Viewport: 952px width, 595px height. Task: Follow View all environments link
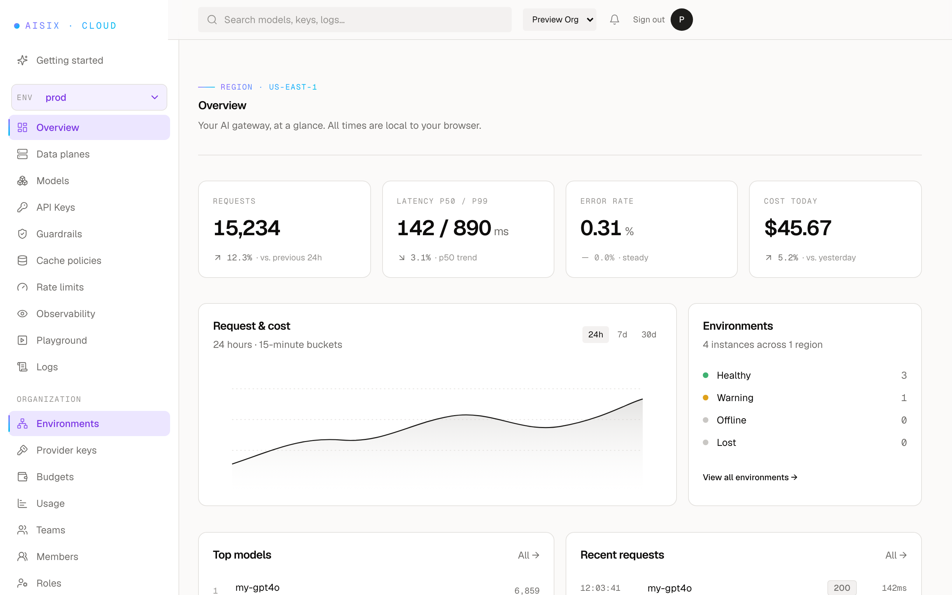click(x=750, y=477)
